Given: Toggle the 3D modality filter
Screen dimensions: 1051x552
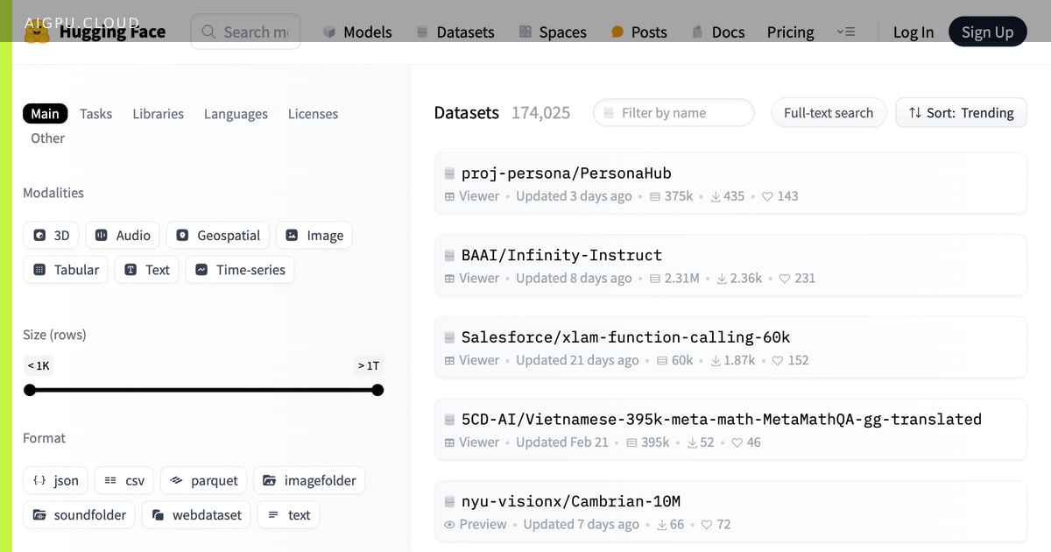Looking at the screenshot, I should click(x=51, y=236).
